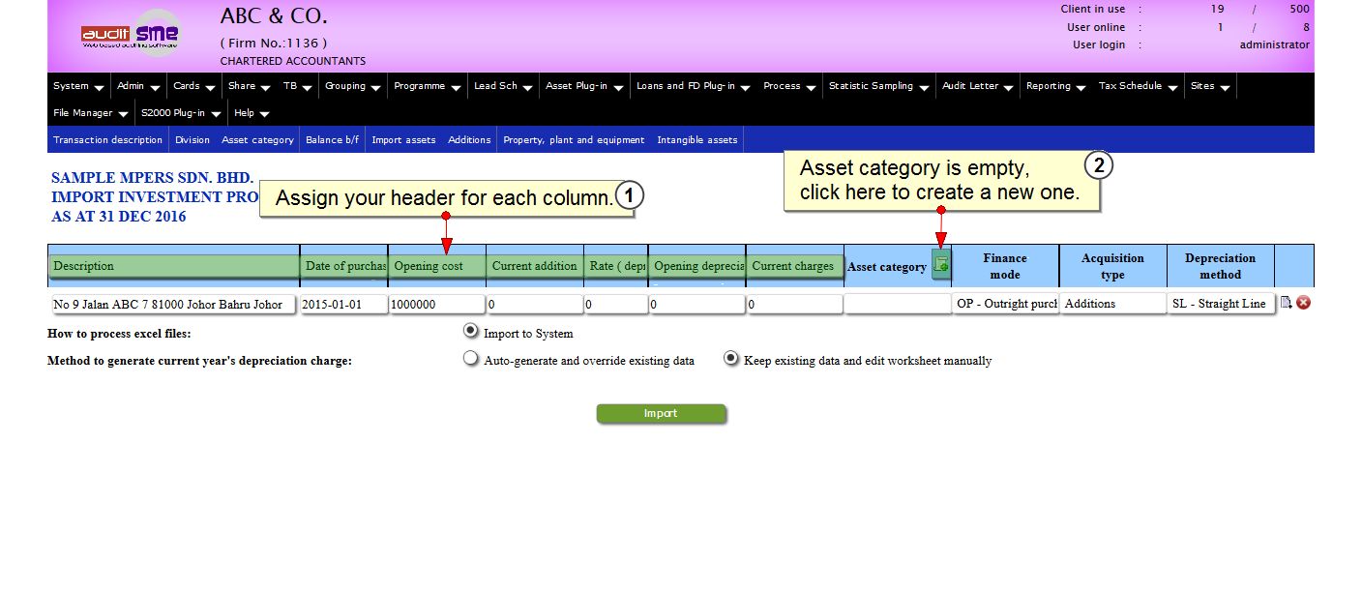This screenshot has height=591, width=1362.
Task: Select Keep existing data and edit manually
Action: click(732, 359)
